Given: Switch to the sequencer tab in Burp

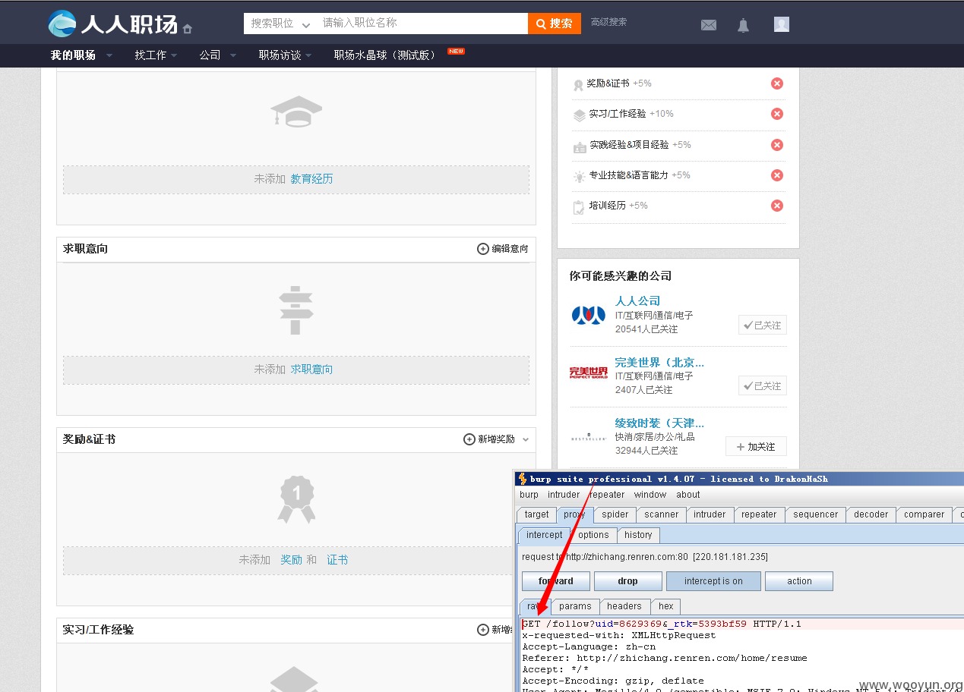Looking at the screenshot, I should (x=816, y=514).
